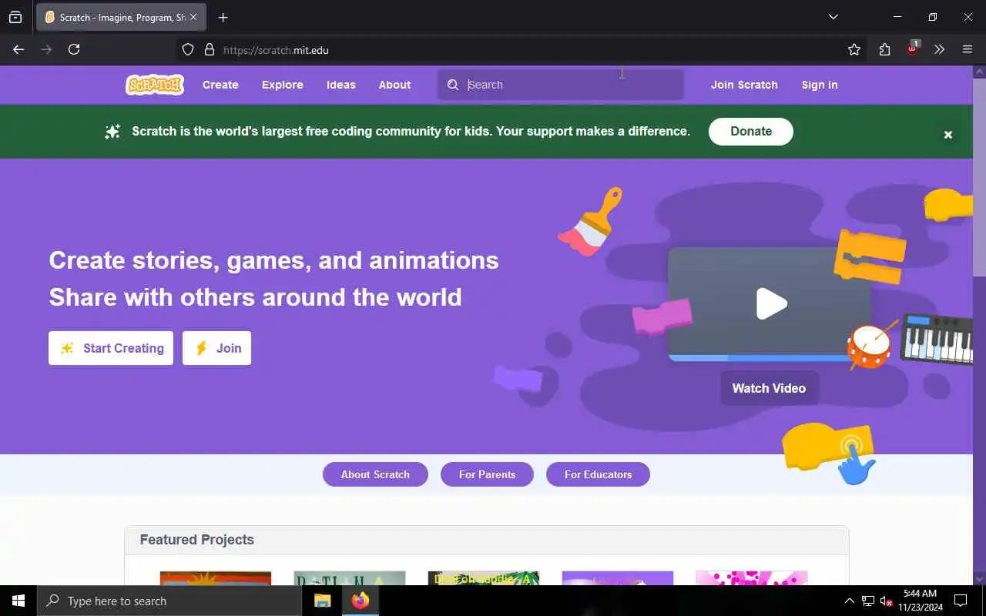
Task: Click the Firefox taskbar icon
Action: pyautogui.click(x=361, y=601)
